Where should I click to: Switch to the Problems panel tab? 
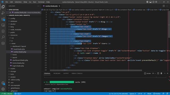pyautogui.click(x=57, y=73)
